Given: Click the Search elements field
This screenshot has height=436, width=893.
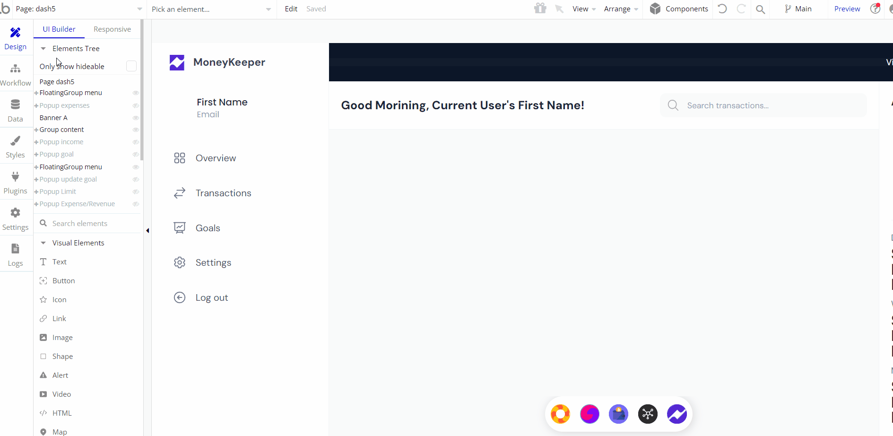Looking at the screenshot, I should tap(88, 223).
